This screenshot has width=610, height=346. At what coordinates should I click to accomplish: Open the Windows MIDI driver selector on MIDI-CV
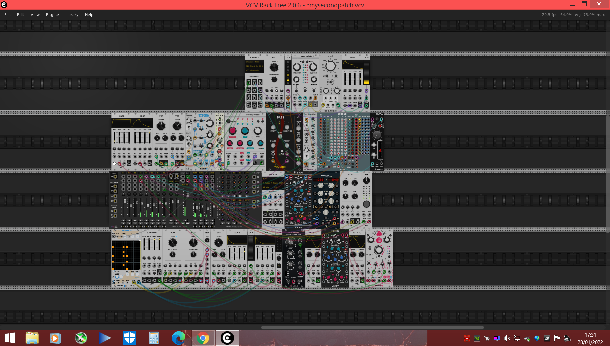point(255,62)
